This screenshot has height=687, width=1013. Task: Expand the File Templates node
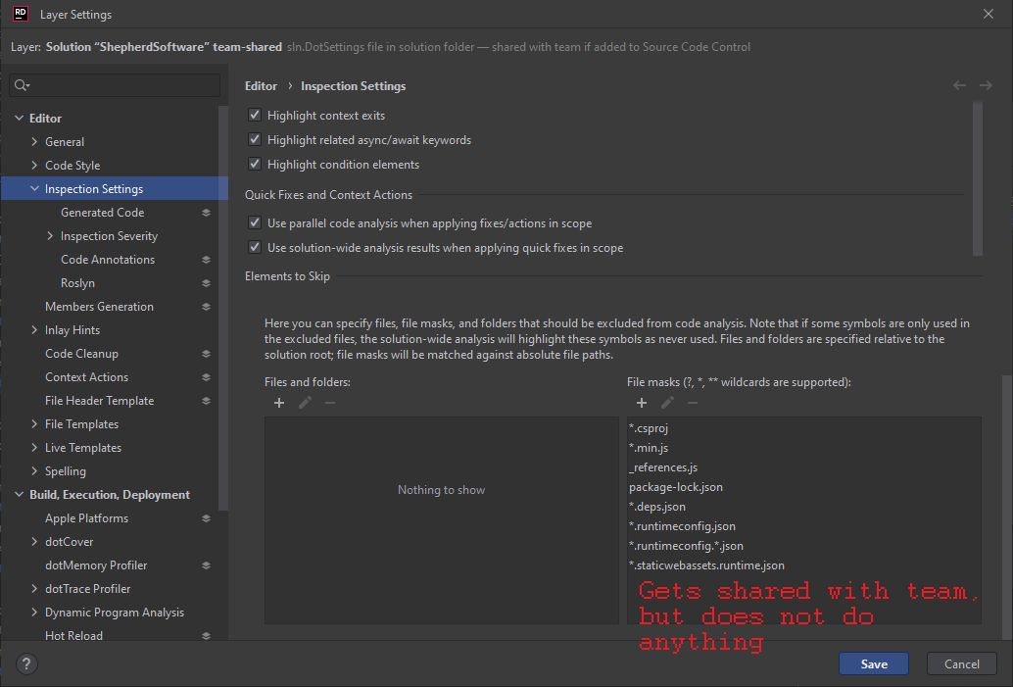pyautogui.click(x=34, y=424)
